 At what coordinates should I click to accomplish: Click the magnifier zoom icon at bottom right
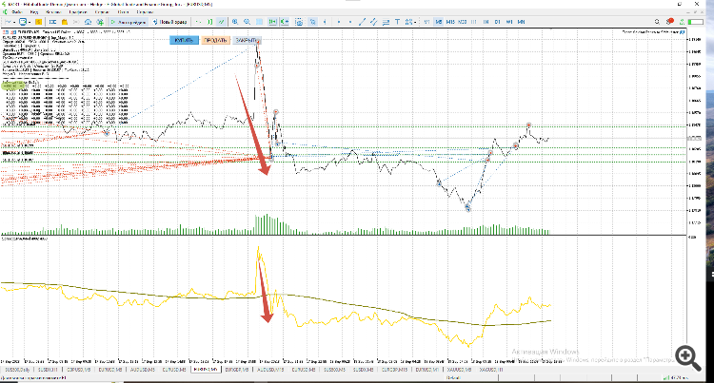pos(687,357)
